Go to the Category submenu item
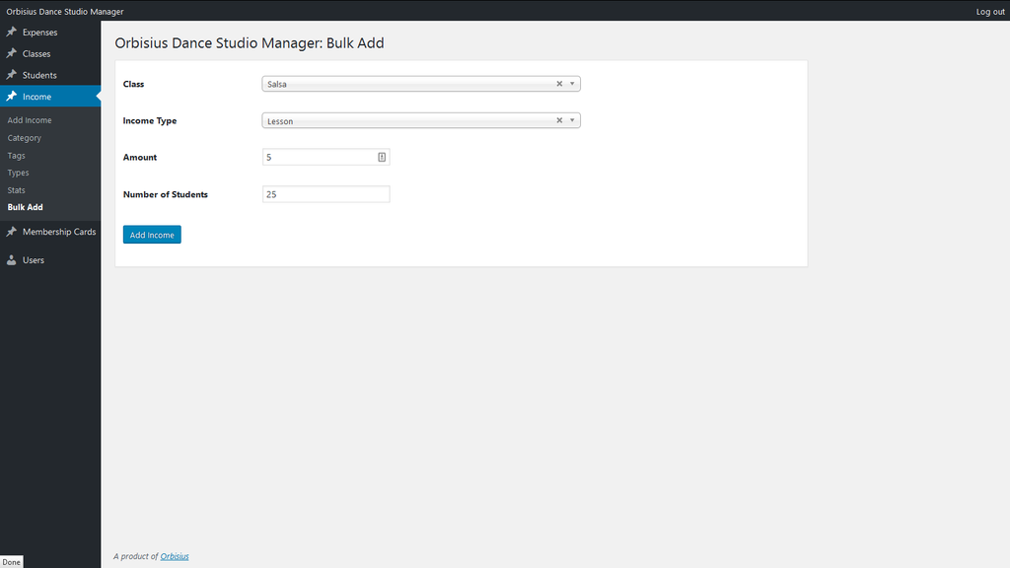Viewport: 1010px width, 568px height. pyautogui.click(x=25, y=138)
